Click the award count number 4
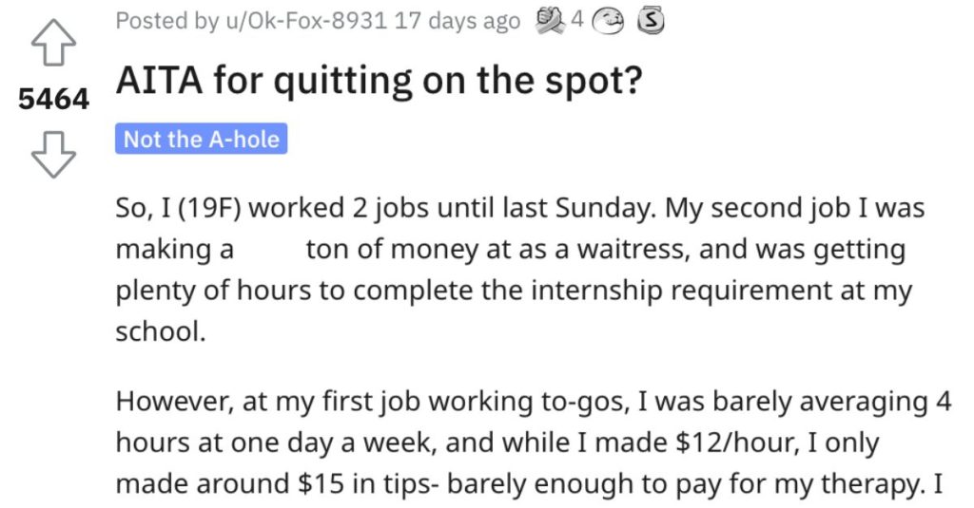Image resolution: width=974 pixels, height=508 pixels. (577, 21)
